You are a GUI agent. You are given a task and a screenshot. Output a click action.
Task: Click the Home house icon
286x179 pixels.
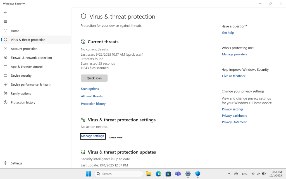[x=5, y=31]
